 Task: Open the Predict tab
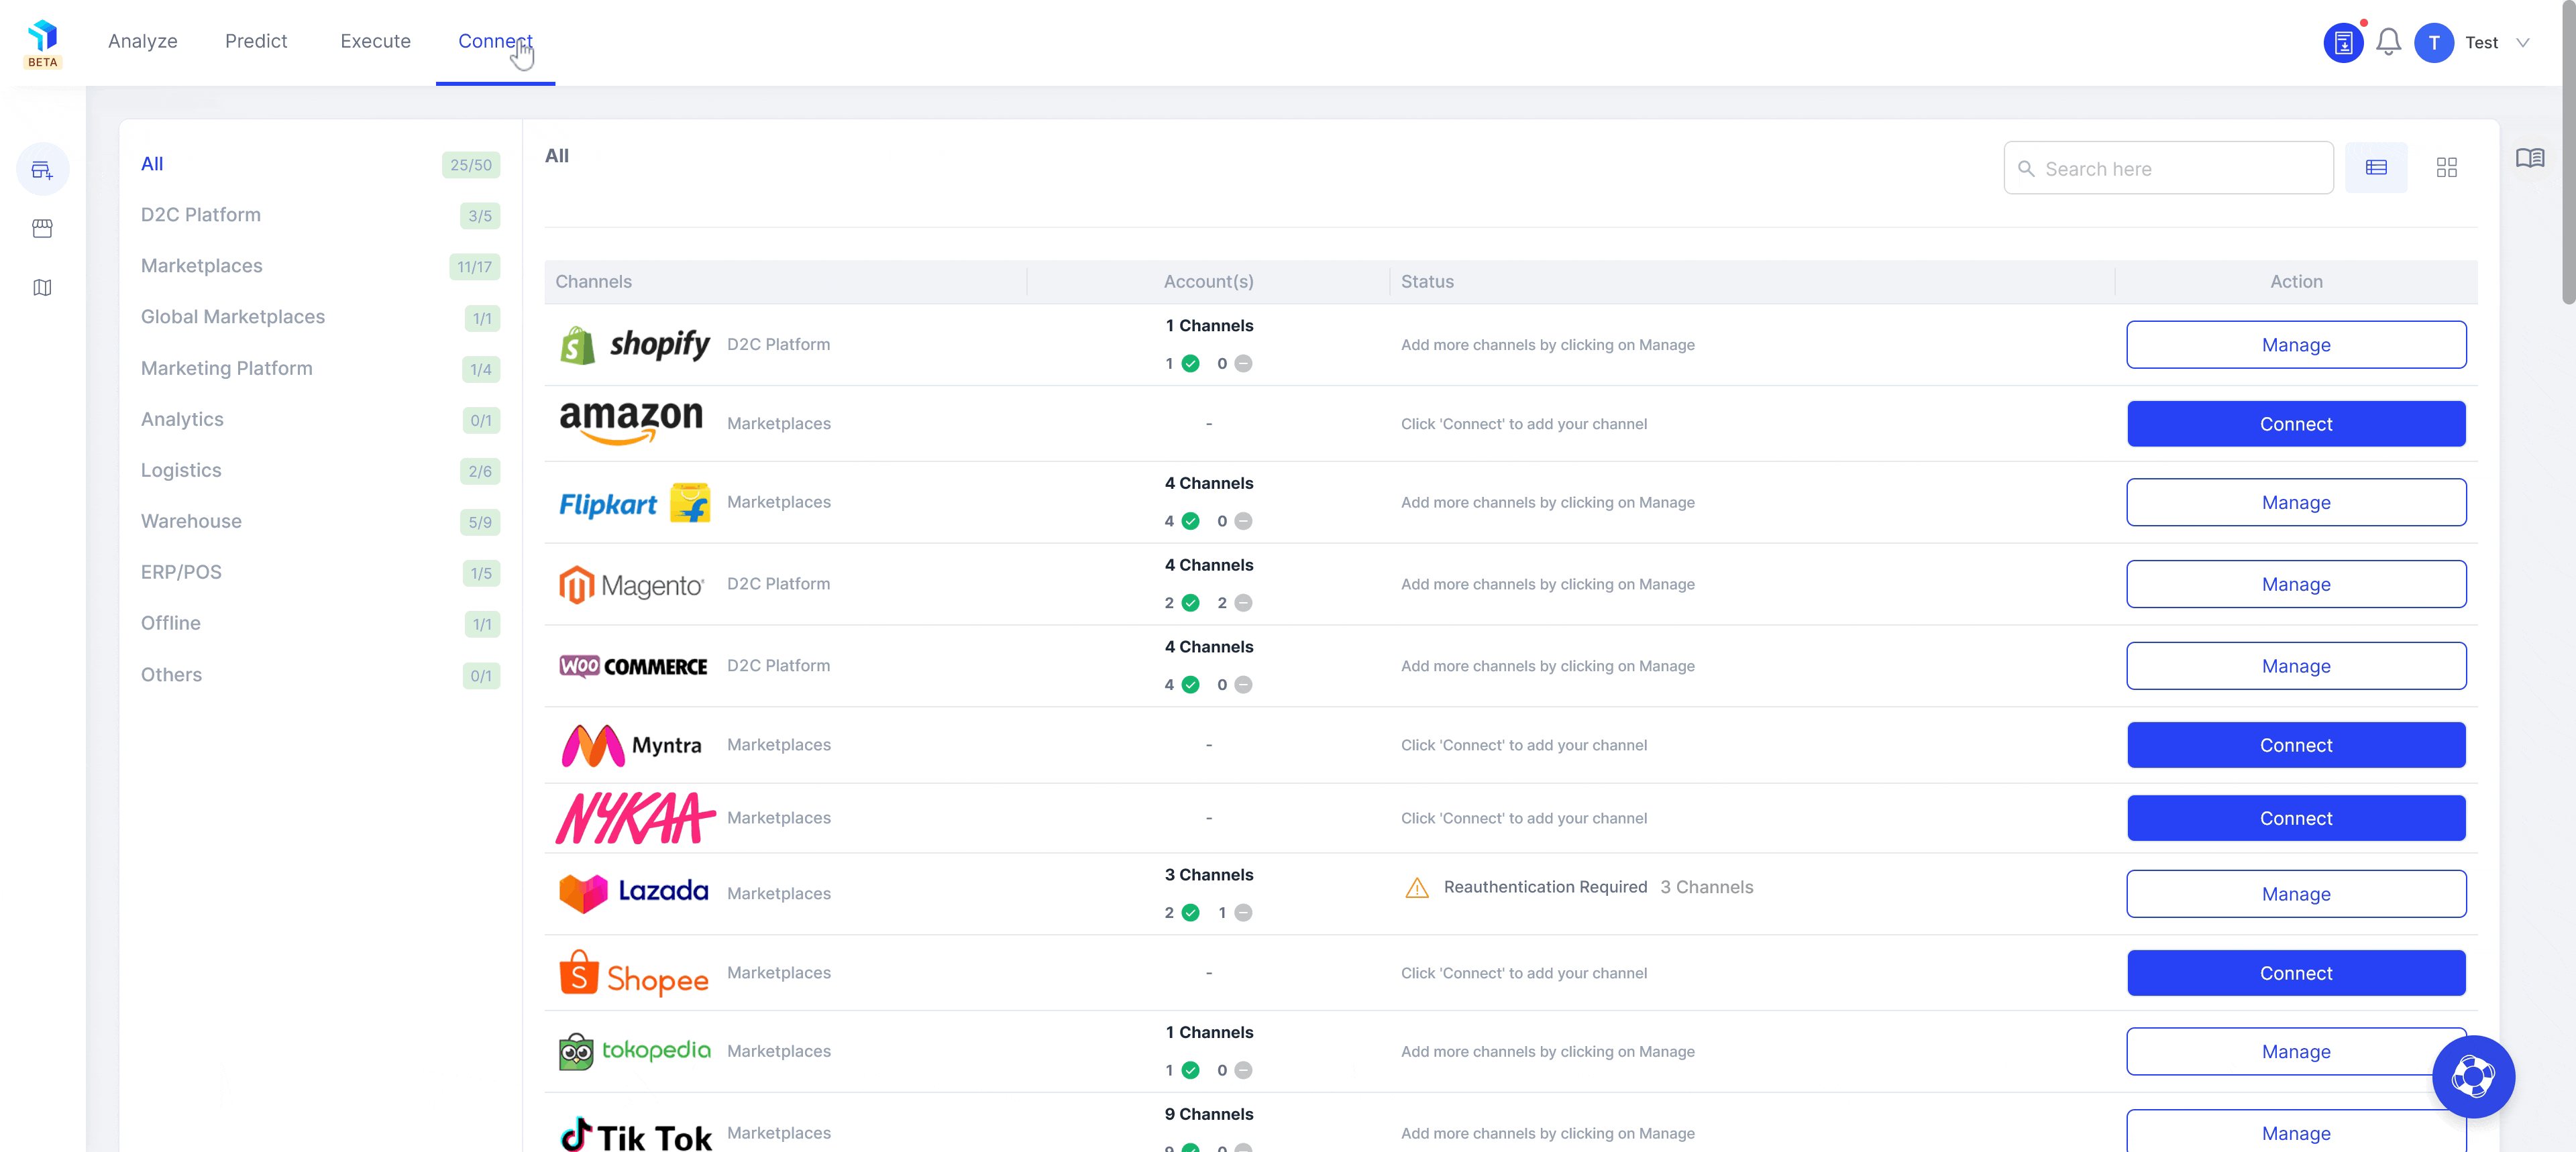(256, 41)
